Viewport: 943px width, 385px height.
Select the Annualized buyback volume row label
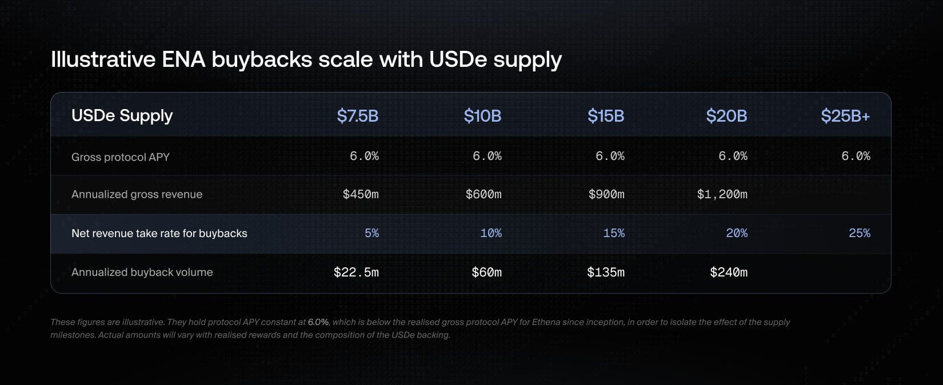pyautogui.click(x=142, y=272)
